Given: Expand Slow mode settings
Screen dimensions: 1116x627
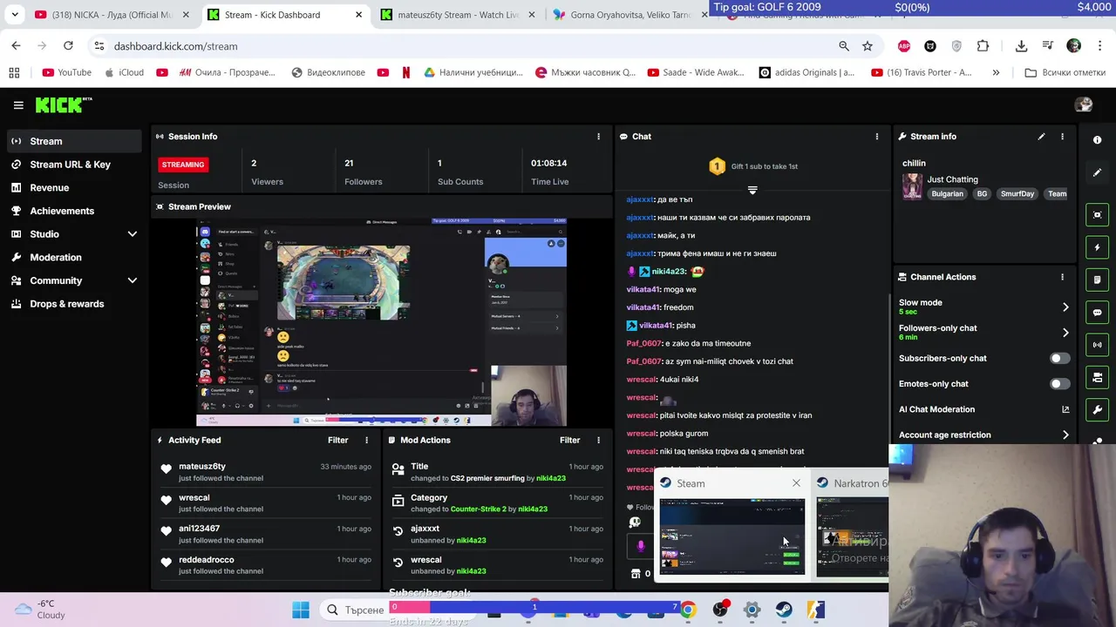Looking at the screenshot, I should point(1065,307).
